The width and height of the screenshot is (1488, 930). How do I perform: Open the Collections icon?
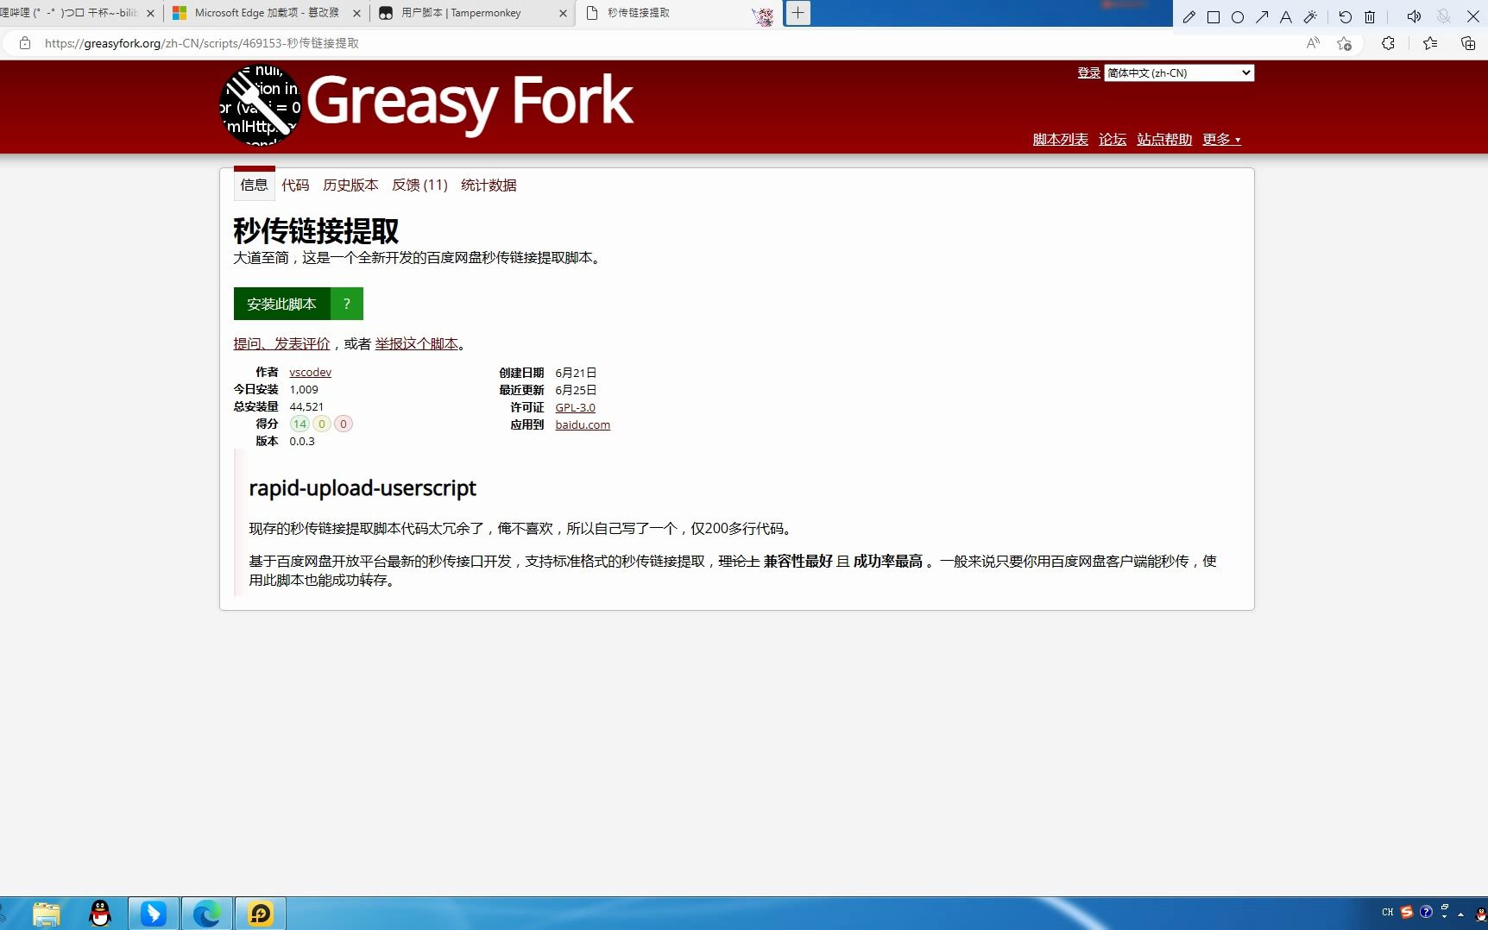pyautogui.click(x=1467, y=43)
